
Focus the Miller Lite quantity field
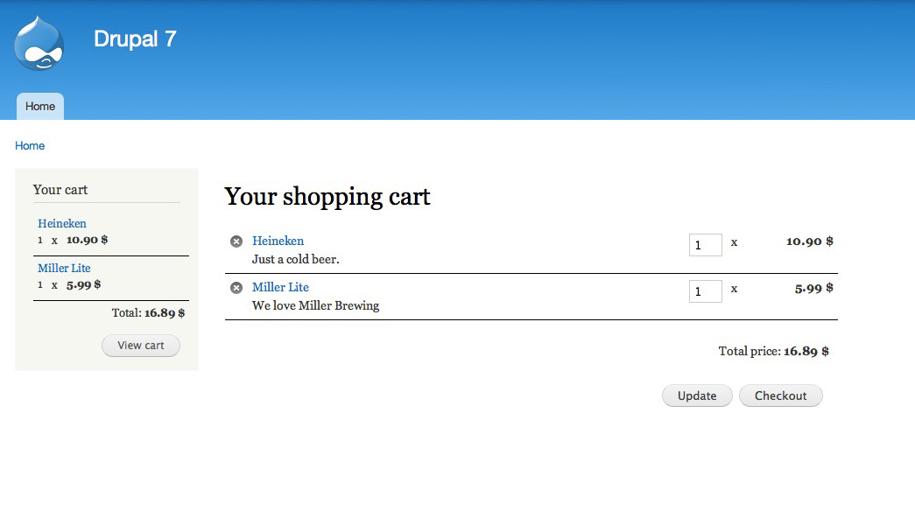tap(706, 291)
